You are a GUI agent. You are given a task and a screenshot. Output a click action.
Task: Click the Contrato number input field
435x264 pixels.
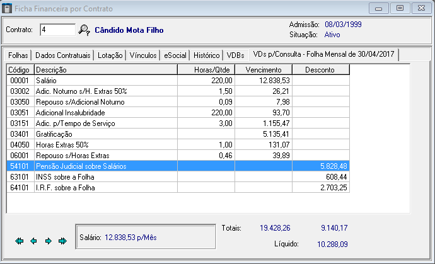click(57, 30)
